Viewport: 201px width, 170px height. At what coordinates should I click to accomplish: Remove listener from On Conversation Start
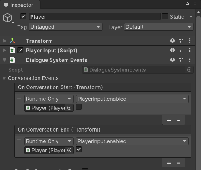point(178,121)
